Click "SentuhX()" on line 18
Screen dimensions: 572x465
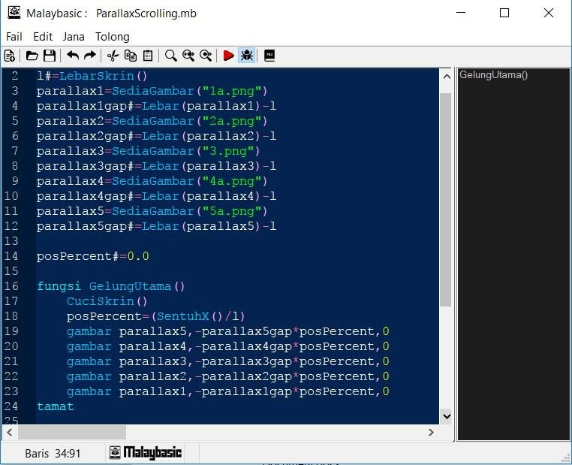189,316
